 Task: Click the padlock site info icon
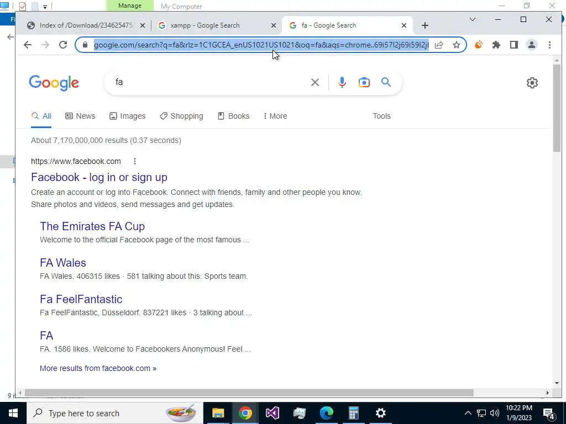coord(85,45)
